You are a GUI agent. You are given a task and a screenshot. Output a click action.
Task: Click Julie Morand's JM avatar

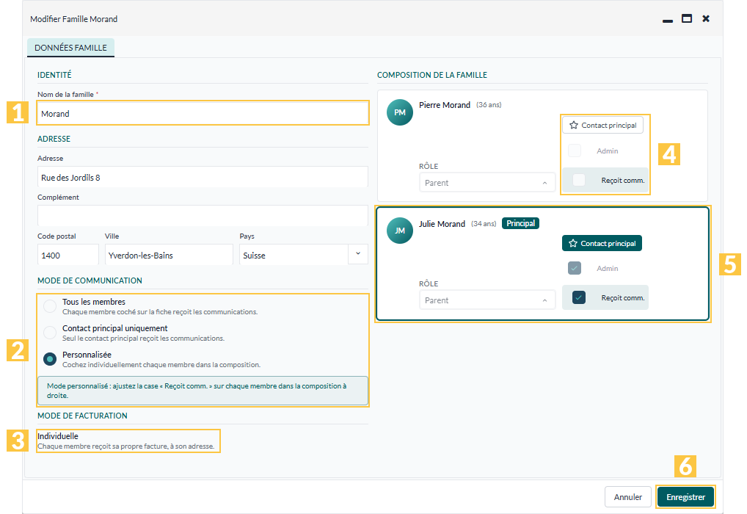coord(400,231)
